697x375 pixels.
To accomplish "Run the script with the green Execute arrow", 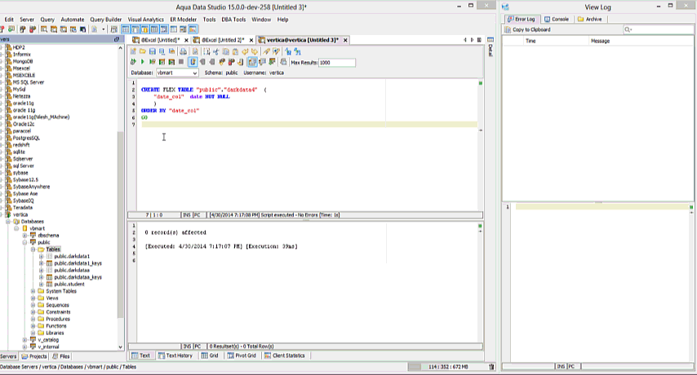I will click(x=142, y=62).
